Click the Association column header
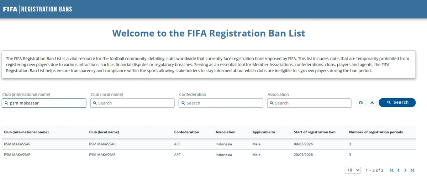The image size is (427, 189). click(x=225, y=132)
